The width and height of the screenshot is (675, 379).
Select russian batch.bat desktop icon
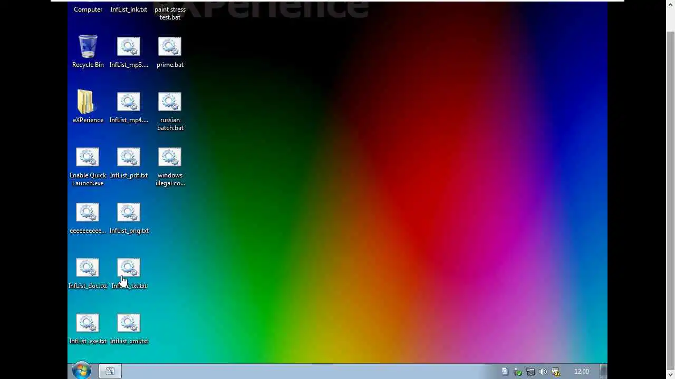tap(170, 112)
